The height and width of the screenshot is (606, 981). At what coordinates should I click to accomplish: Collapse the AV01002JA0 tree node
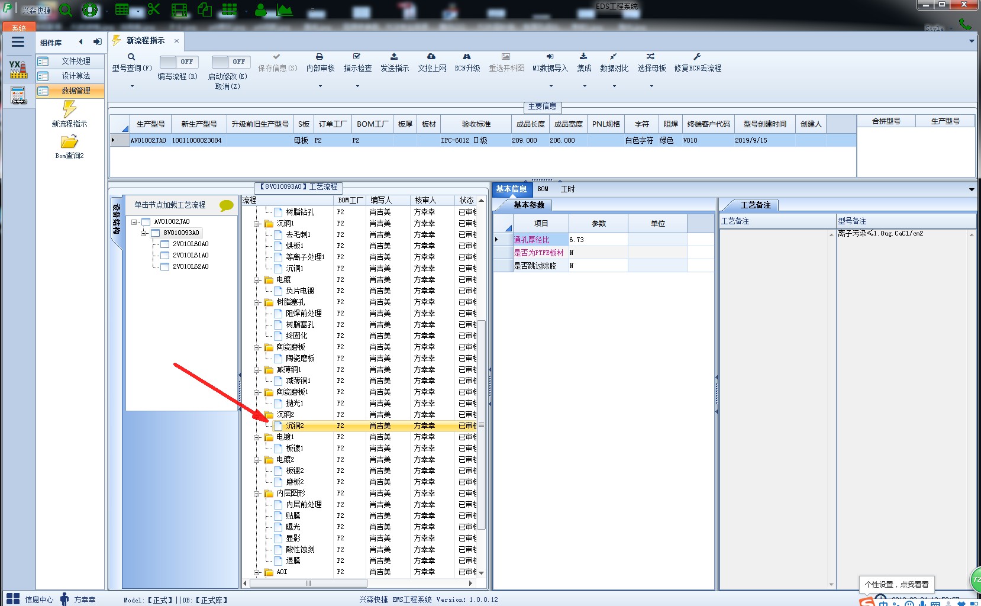pos(135,222)
